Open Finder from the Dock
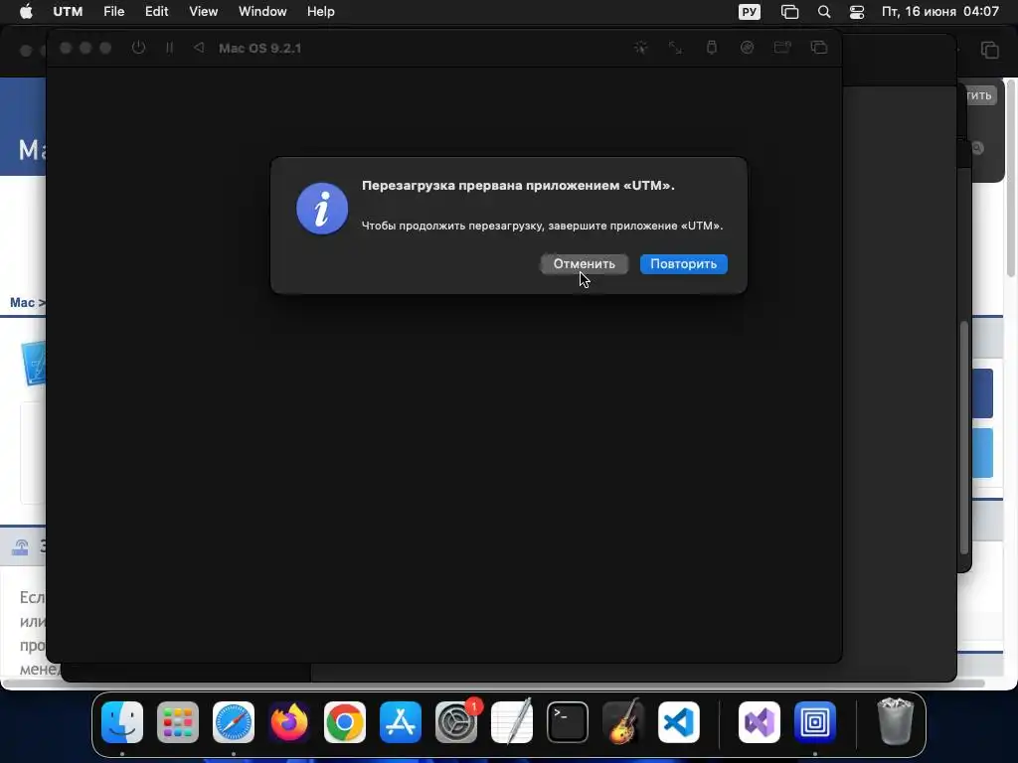This screenshot has width=1018, height=763. coord(122,722)
